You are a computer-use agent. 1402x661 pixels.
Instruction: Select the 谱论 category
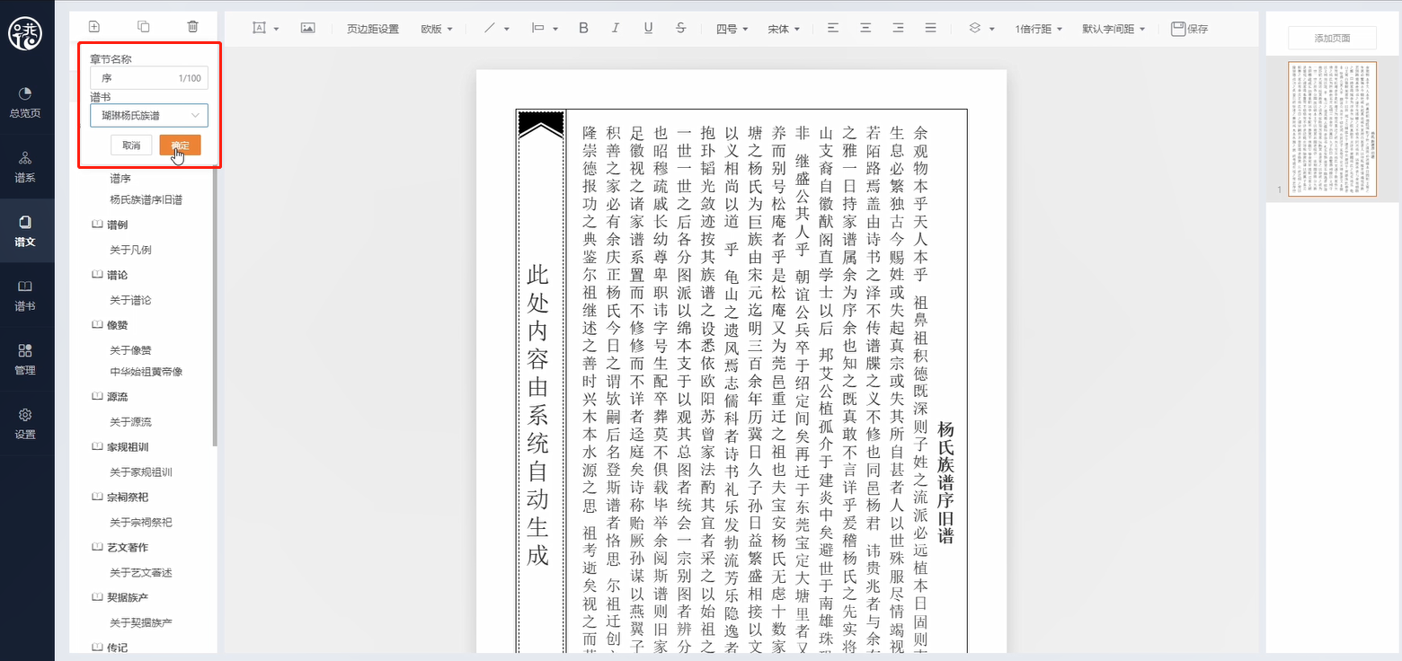117,275
